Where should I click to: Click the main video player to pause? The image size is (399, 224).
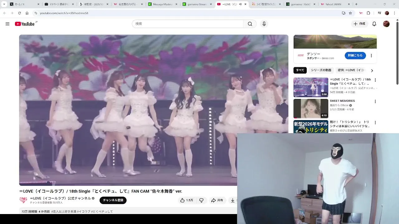click(x=154, y=110)
